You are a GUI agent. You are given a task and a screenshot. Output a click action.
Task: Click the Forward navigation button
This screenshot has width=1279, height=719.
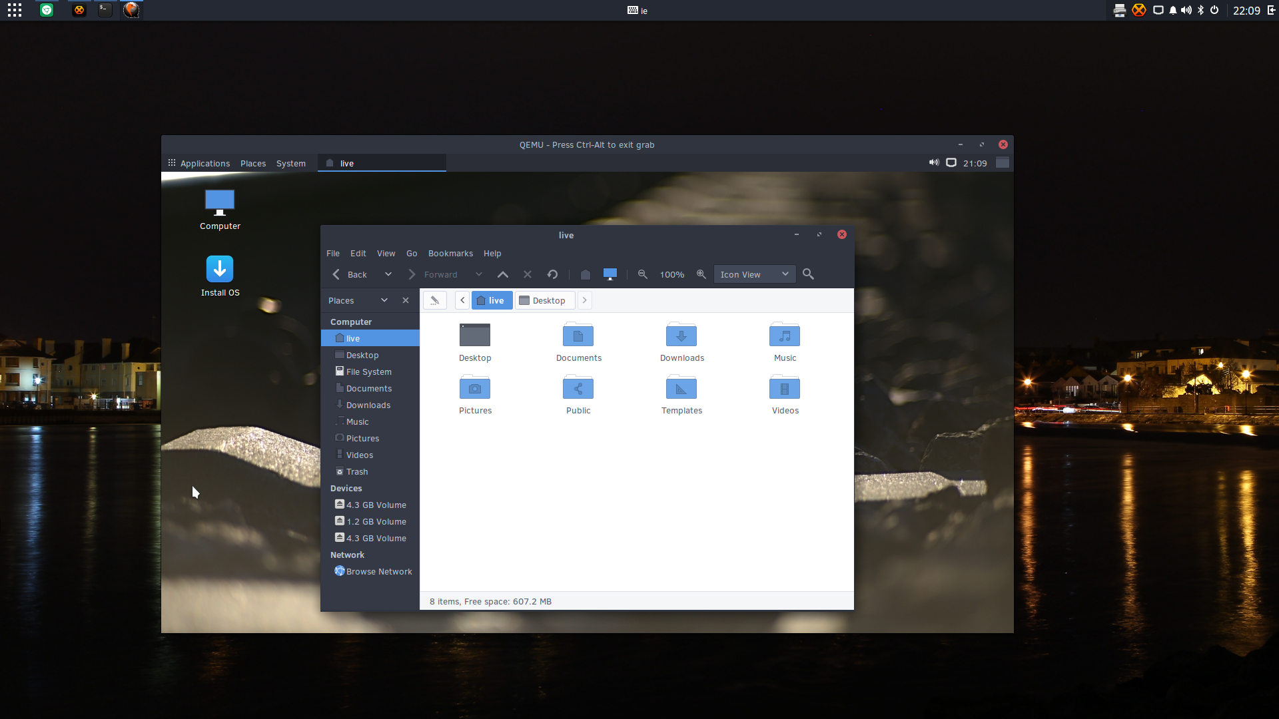pyautogui.click(x=433, y=274)
